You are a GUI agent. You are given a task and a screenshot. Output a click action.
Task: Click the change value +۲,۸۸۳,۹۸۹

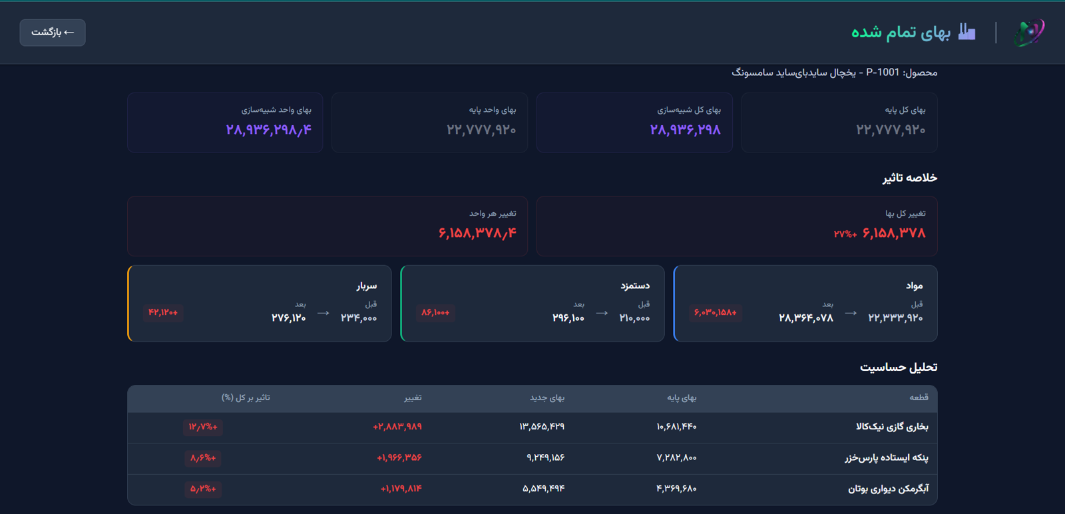(x=397, y=427)
